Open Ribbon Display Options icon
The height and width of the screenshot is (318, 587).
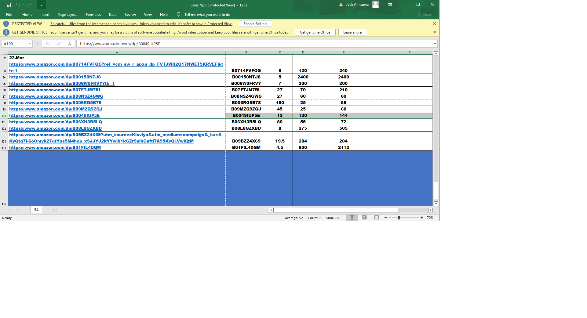point(390,5)
